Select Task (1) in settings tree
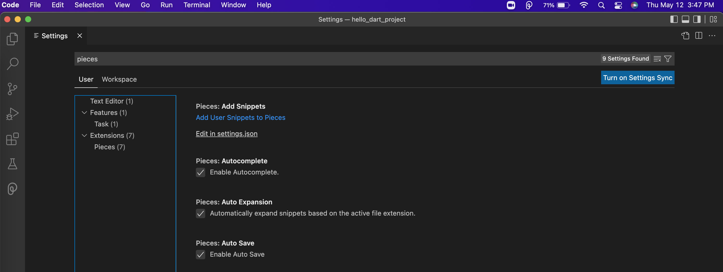 pos(106,124)
